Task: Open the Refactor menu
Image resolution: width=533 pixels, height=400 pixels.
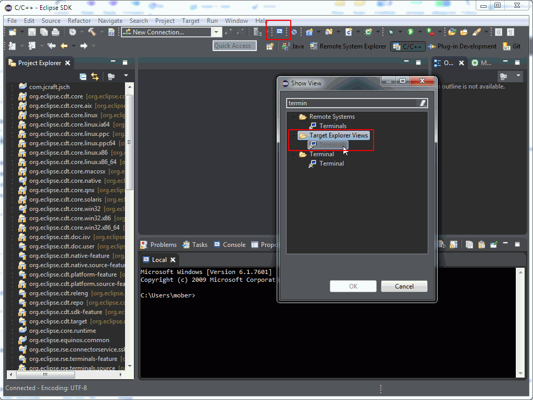Action: point(79,21)
